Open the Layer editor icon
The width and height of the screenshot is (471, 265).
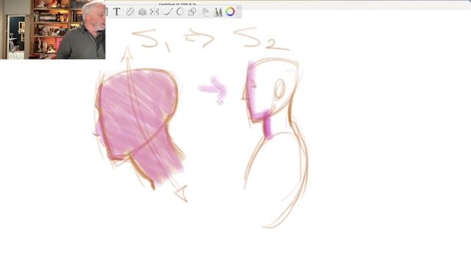tap(205, 12)
